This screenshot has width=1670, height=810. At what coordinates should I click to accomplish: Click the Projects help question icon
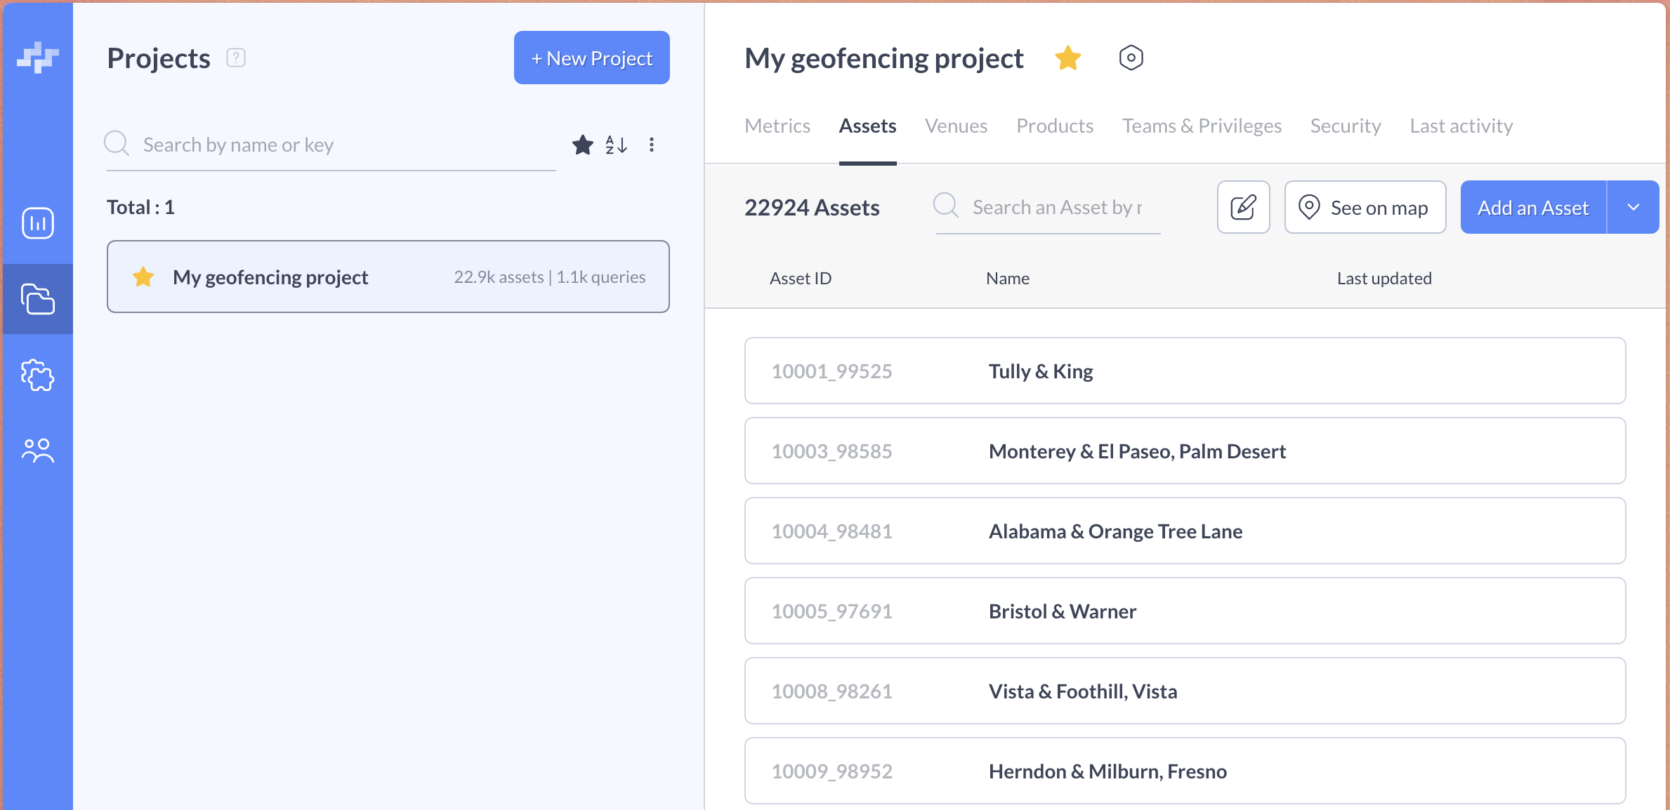(236, 58)
